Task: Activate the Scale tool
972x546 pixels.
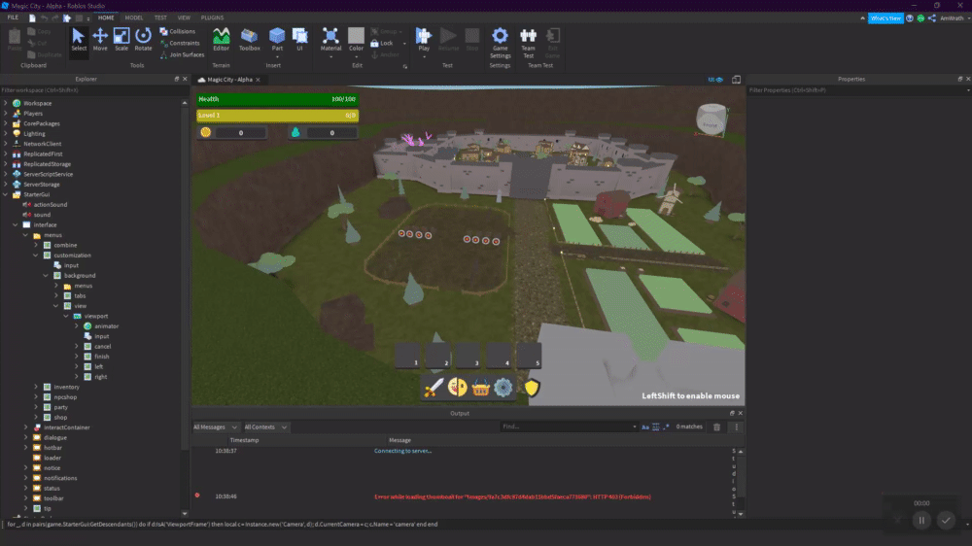Action: point(121,40)
